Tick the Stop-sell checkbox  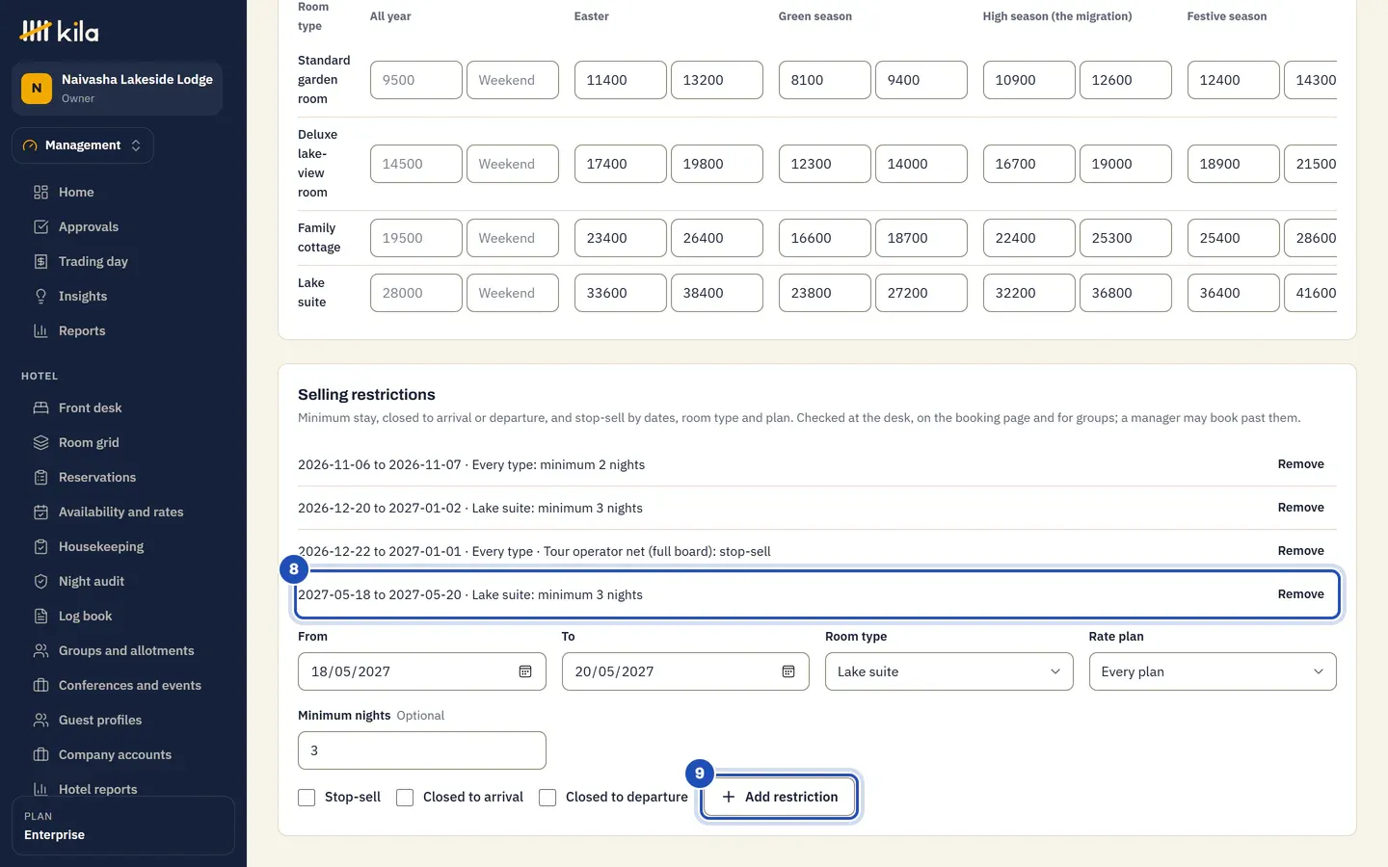point(307,798)
